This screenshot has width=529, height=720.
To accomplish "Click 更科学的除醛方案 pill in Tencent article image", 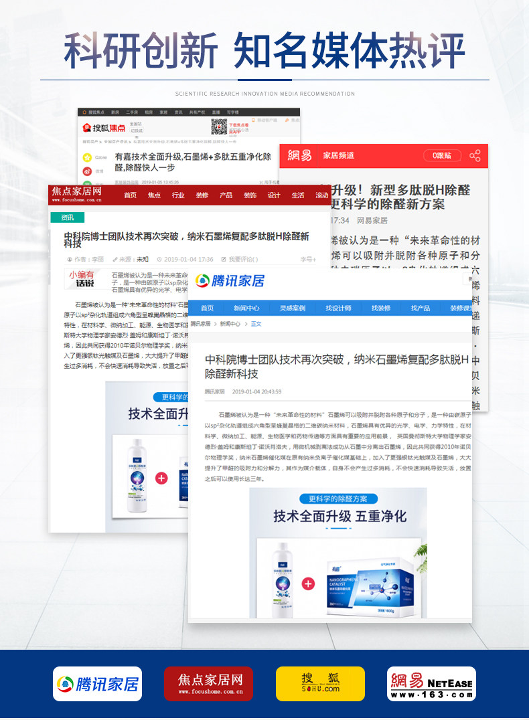I will point(337,499).
